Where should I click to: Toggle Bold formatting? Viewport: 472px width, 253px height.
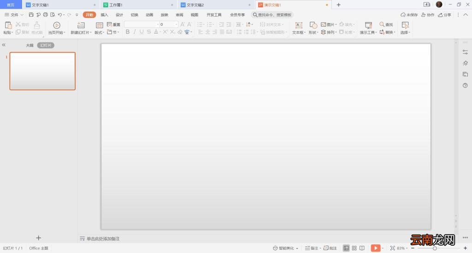(128, 32)
